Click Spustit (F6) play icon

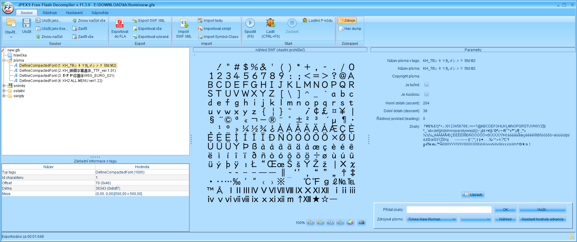coord(250,23)
